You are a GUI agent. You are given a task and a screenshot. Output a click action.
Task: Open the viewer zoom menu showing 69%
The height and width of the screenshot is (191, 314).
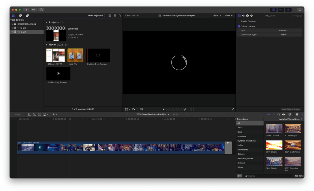tap(217, 16)
